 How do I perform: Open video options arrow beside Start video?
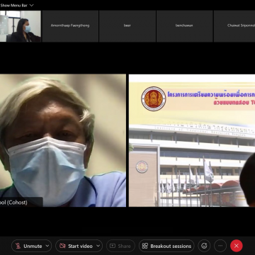pos(98,246)
